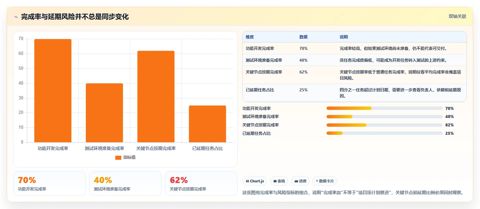This screenshot has height=209, width=480.
Task: Click the 说明 column header
Action: (344, 37)
